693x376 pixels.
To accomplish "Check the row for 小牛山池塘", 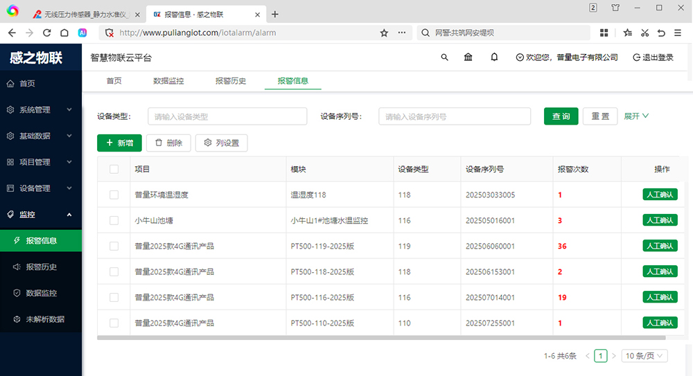I will (x=114, y=221).
